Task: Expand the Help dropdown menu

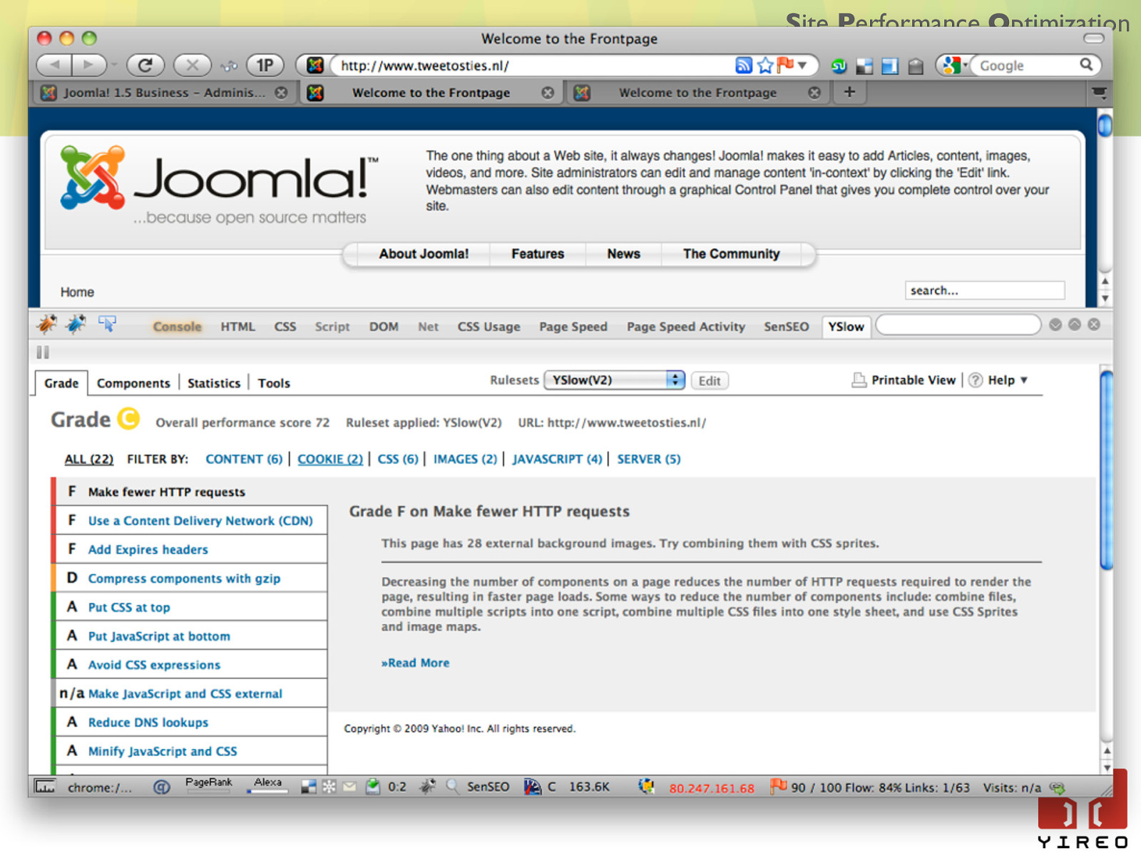Action: (1008, 380)
